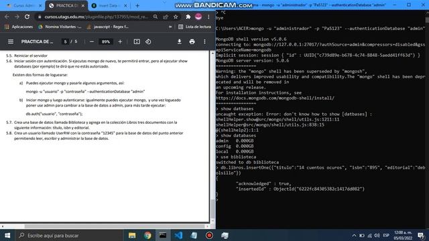Screen dimensions: 429x241
Task: Click the share page icon in address bar
Action: click(166, 17)
